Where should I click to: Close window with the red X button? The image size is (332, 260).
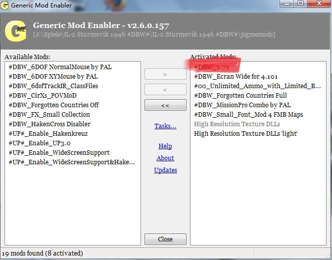(x=319, y=4)
